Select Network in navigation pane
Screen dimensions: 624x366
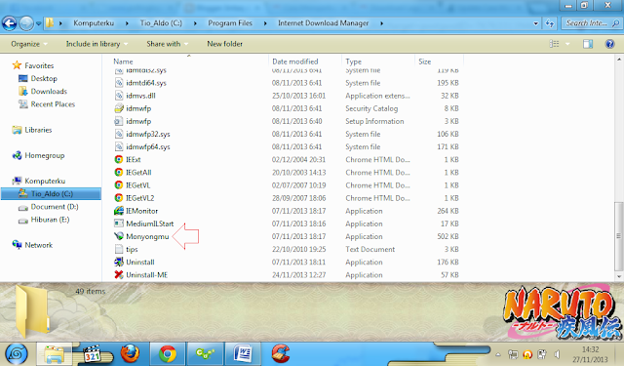click(32, 245)
